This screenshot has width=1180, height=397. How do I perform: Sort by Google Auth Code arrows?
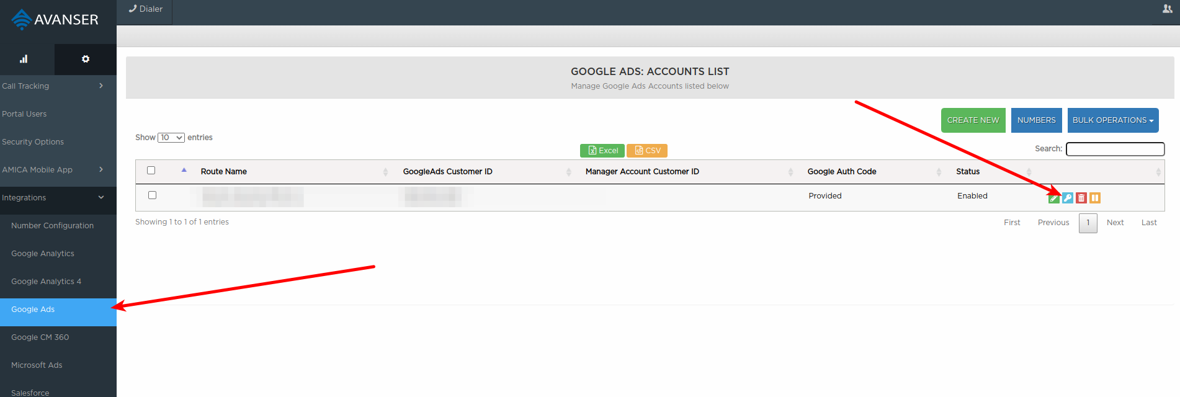pos(939,172)
